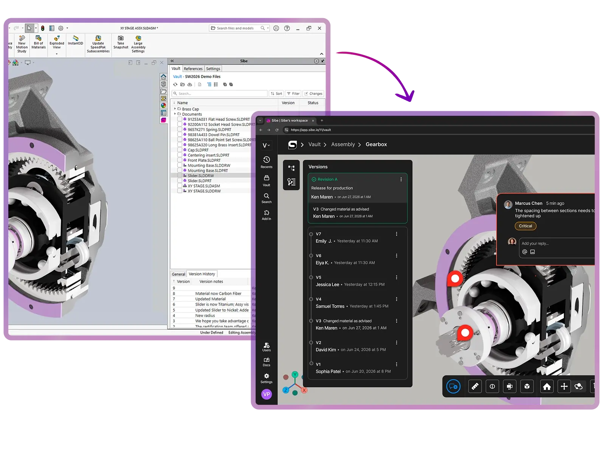Click the Changes button
Image resolution: width=605 pixels, height=454 pixels.
tap(313, 93)
